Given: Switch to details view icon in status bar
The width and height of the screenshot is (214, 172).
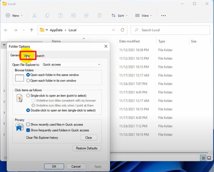Looking at the screenshot, I should click(203, 158).
